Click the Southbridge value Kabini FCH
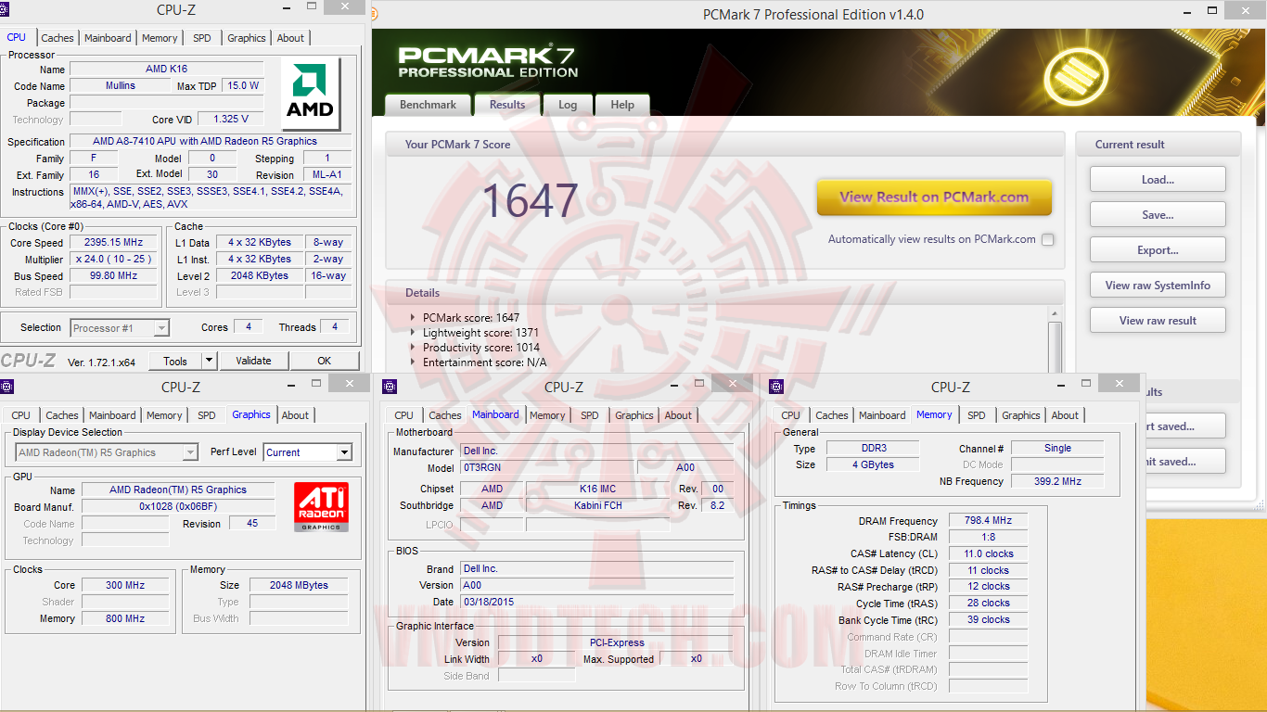This screenshot has height=712, width=1267. click(x=595, y=505)
